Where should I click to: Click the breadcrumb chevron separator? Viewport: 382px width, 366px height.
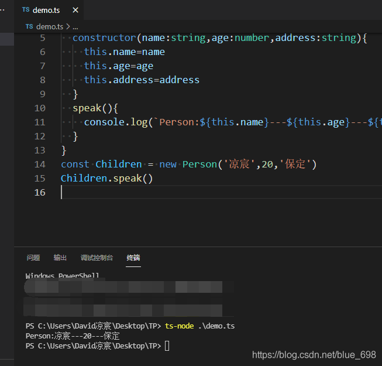coord(68,26)
